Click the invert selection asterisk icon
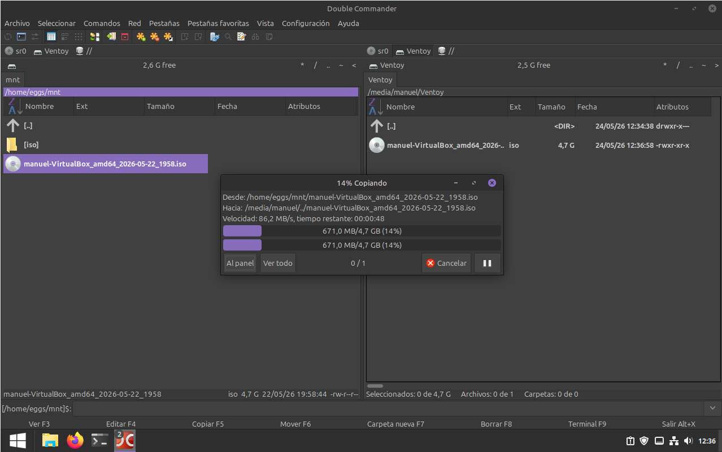 coord(168,37)
